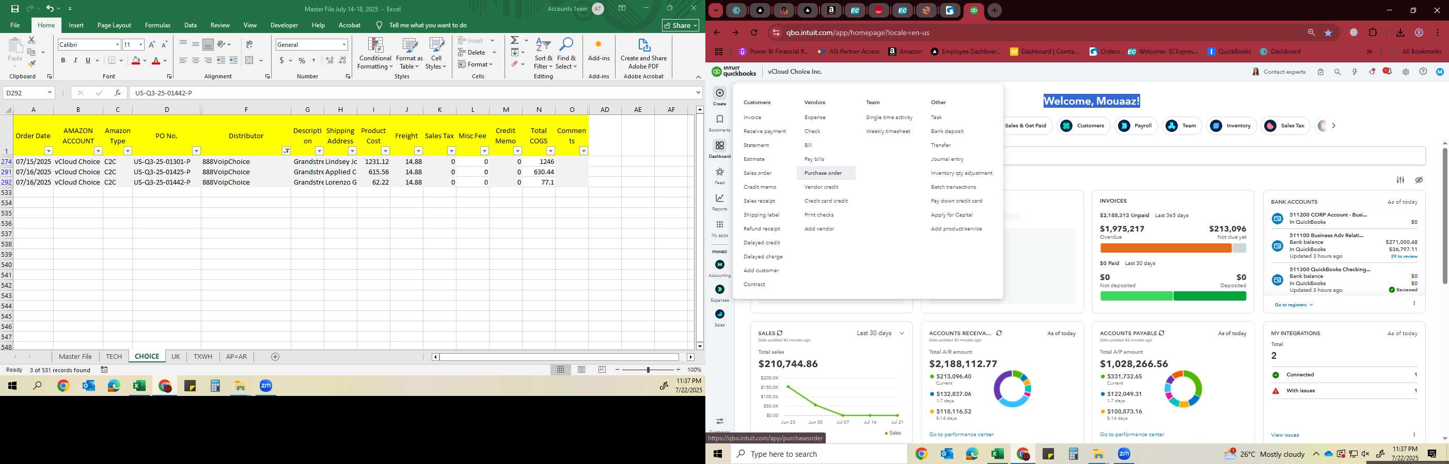
Task: Save the Excel workbook from Quick Access Toolbar
Action: [15, 8]
